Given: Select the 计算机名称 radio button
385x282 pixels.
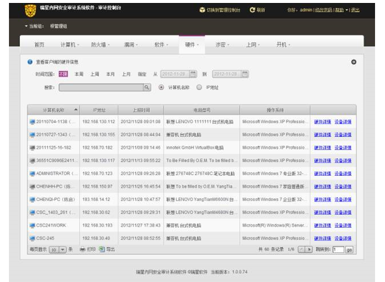Looking at the screenshot, I should 161,88.
